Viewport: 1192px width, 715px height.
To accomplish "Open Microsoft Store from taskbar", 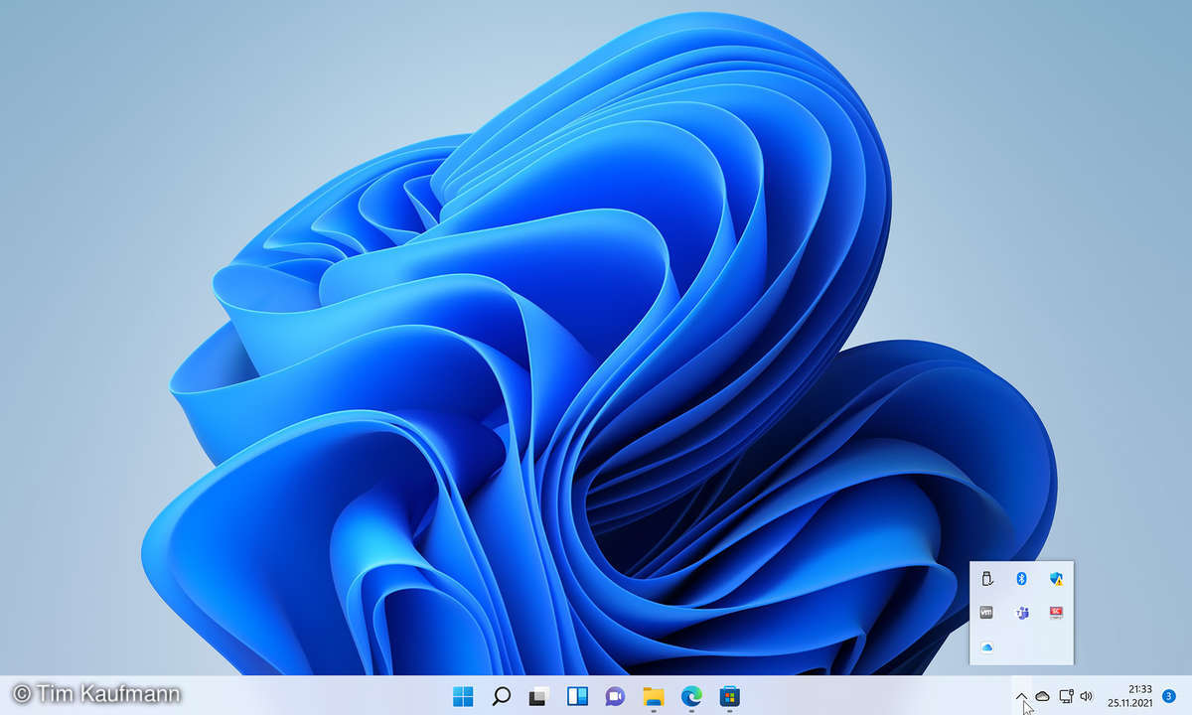I will coord(729,696).
